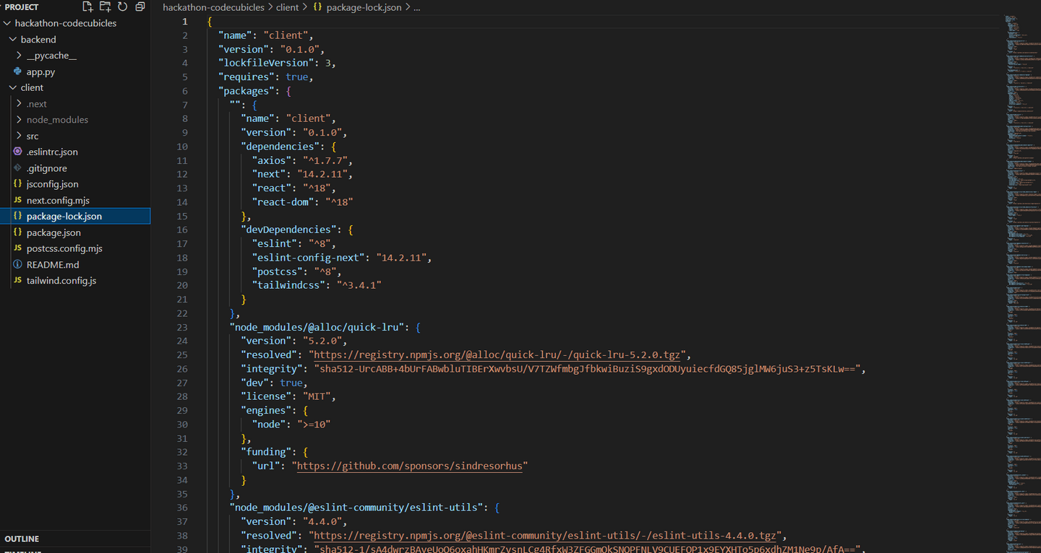Collapse all folders using the Collapse All icon
Viewport: 1041px width, 553px height.
[x=140, y=6]
